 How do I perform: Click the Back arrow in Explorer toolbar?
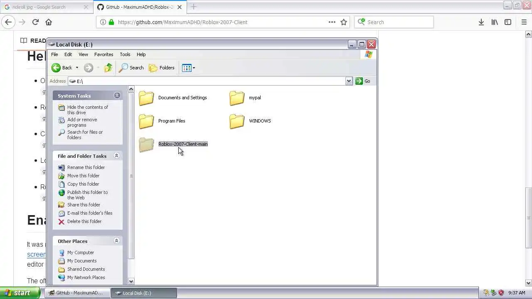tap(62, 68)
